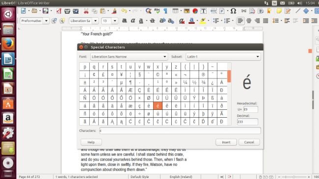Image resolution: width=319 pixels, height=179 pixels.
Task: Expand the Insert Table dropdown arrow
Action: pos(181,11)
